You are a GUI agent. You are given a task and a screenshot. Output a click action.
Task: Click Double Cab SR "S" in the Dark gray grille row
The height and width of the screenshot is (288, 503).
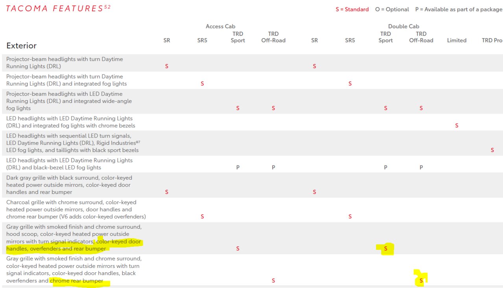point(314,192)
